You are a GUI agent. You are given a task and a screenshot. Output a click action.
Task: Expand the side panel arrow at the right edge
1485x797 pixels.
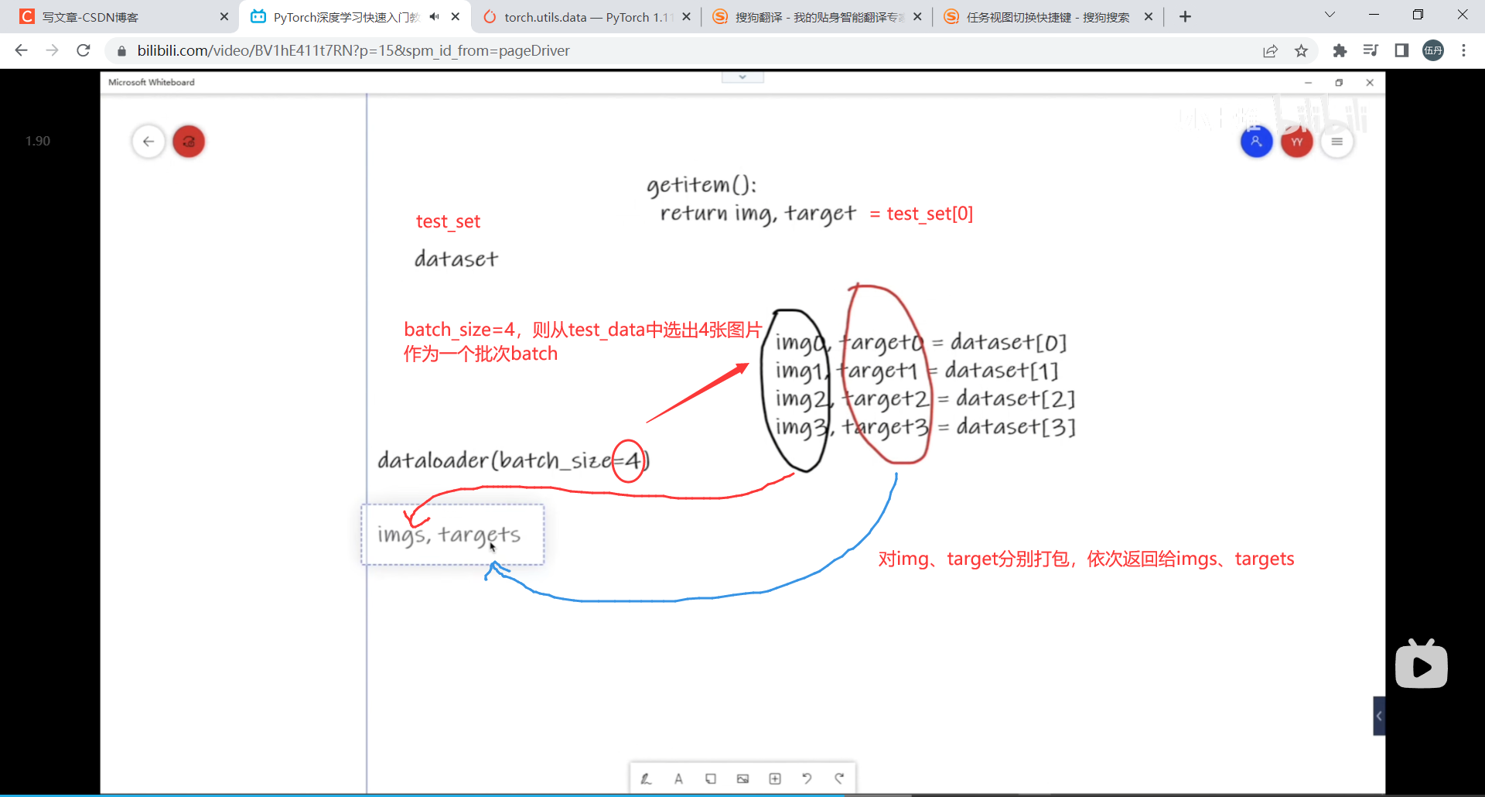1379,716
